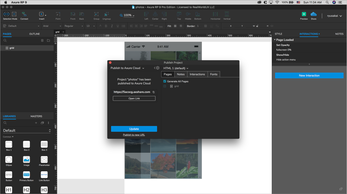Open the Default library selector
The height and width of the screenshot is (194, 347).
(x=27, y=131)
